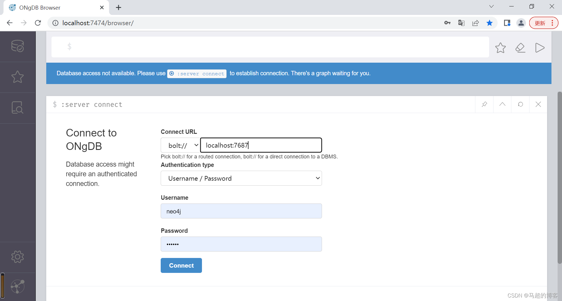Viewport: 562px width, 301px height.
Task: Open the Documents search sidebar icon
Action: click(x=18, y=107)
